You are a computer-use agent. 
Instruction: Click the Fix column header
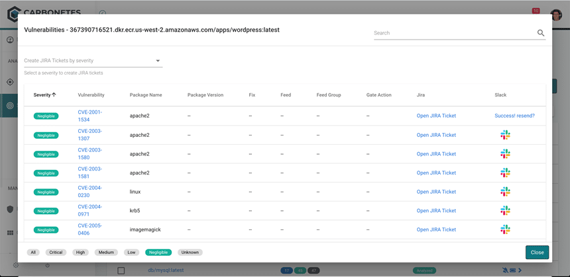click(x=252, y=95)
